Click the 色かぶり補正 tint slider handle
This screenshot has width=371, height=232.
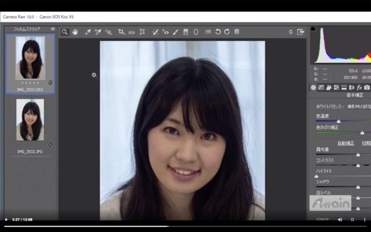click(x=362, y=133)
